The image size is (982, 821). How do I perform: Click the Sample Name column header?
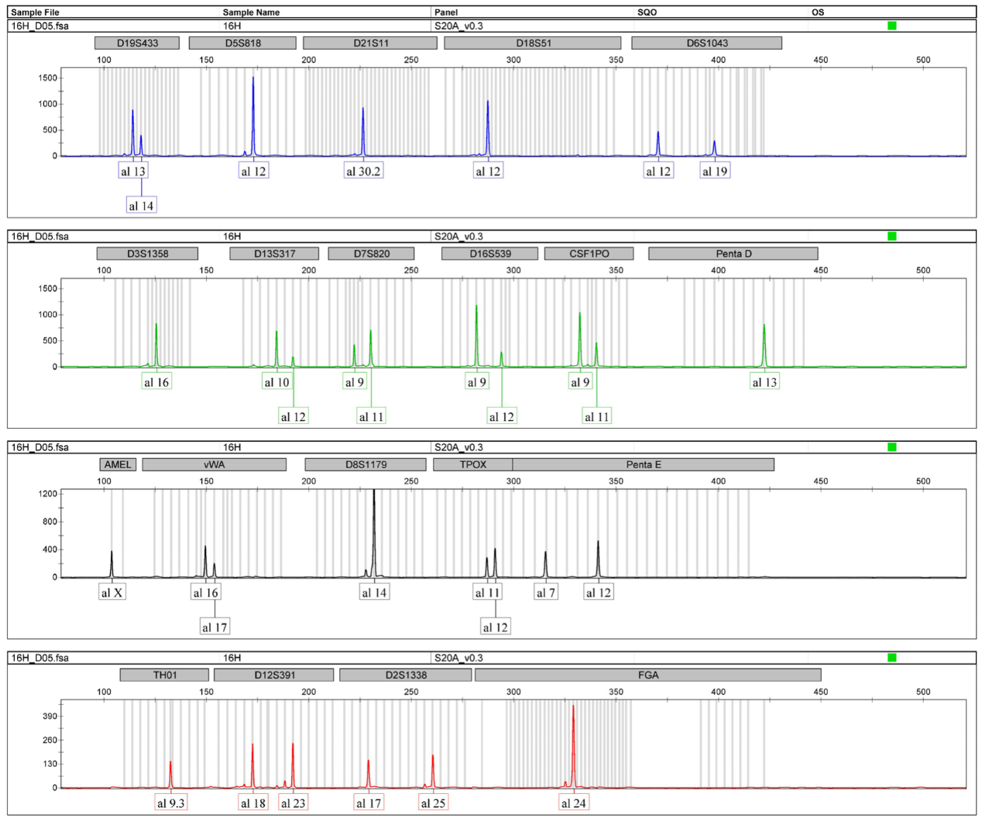251,12
